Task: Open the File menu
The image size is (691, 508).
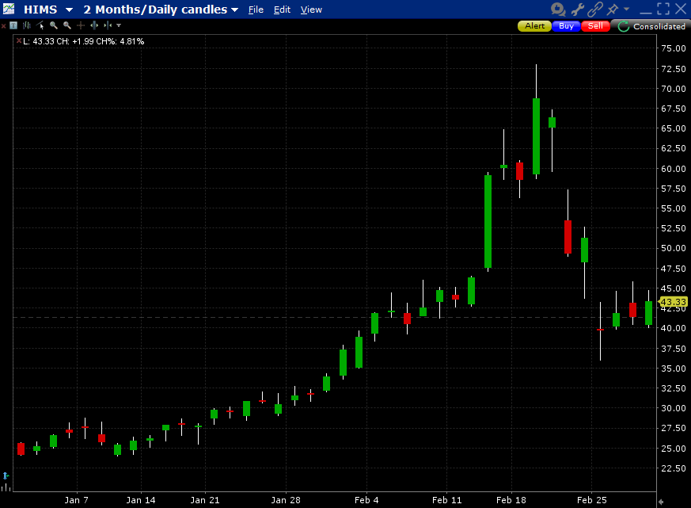Action: [x=256, y=10]
